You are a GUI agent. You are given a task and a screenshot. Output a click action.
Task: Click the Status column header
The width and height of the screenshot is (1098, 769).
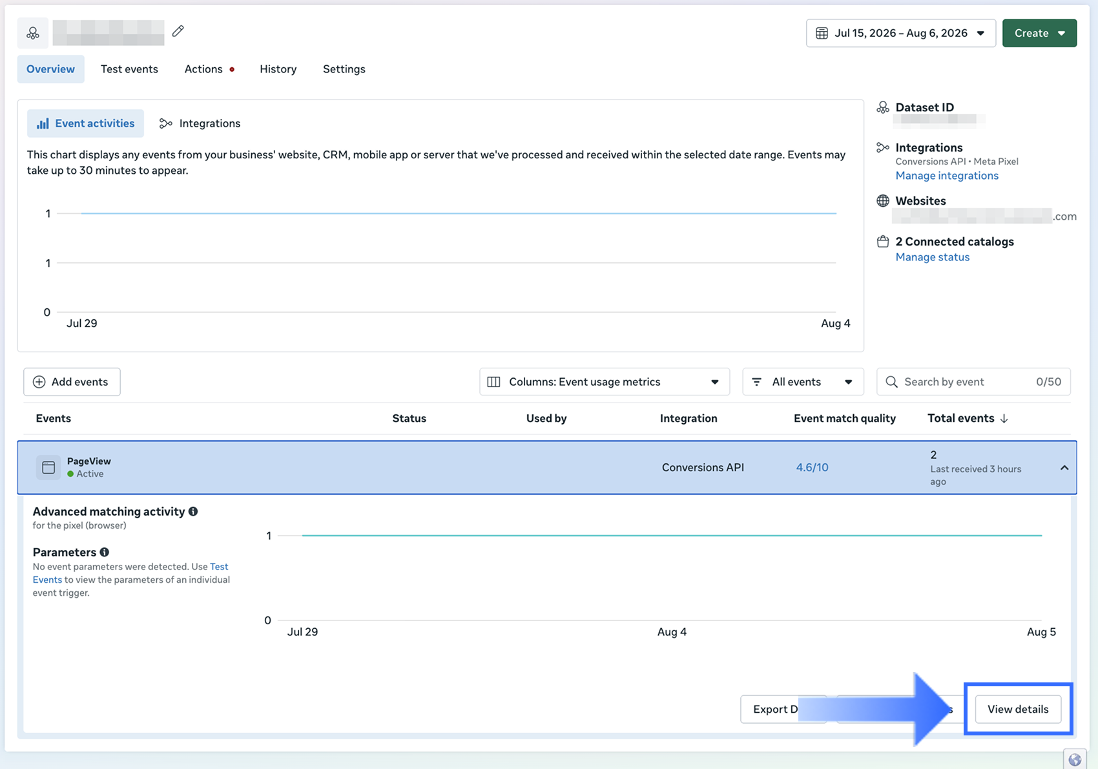pos(409,418)
